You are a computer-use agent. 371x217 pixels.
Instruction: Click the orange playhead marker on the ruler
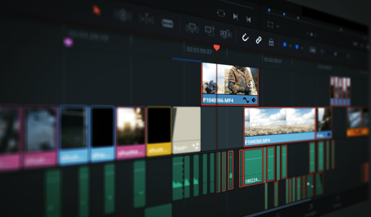click(217, 48)
